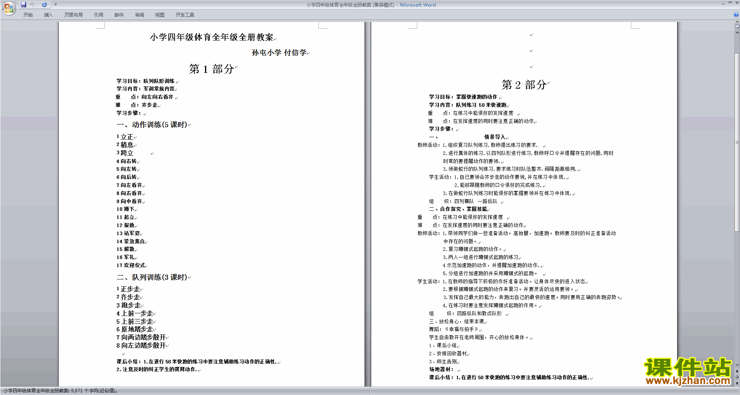This screenshot has width=740, height=395.
Task: Click 学习内容：队列练习 50米快速跑 line
Action: (x=468, y=105)
